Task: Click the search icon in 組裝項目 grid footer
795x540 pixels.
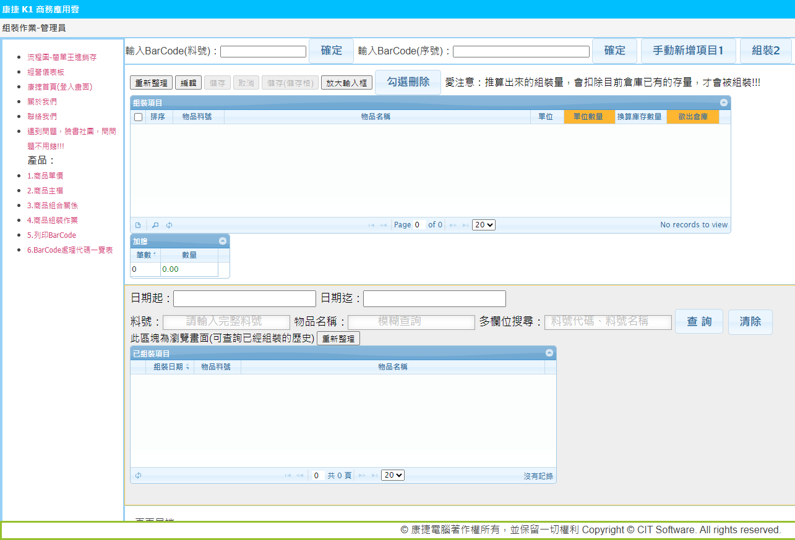Action: (155, 225)
